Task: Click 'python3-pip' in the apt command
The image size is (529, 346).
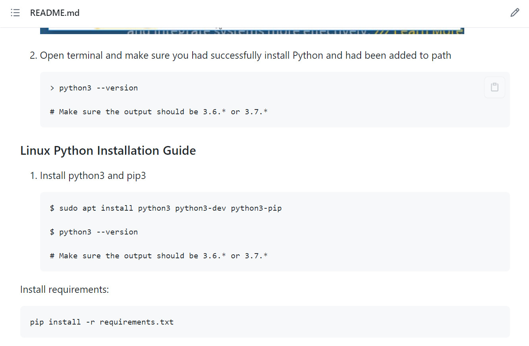Action: pos(256,208)
